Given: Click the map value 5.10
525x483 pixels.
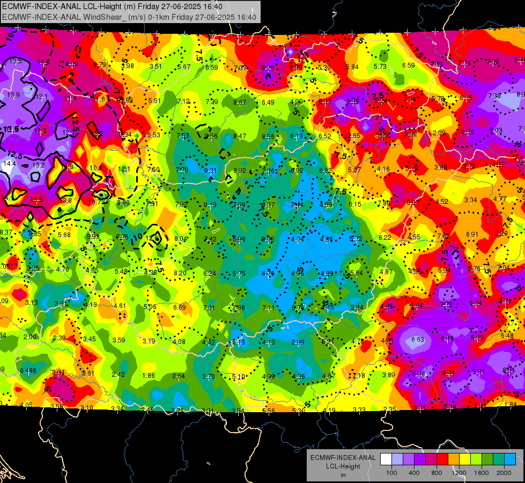Looking at the screenshot, I should pyautogui.click(x=239, y=377).
